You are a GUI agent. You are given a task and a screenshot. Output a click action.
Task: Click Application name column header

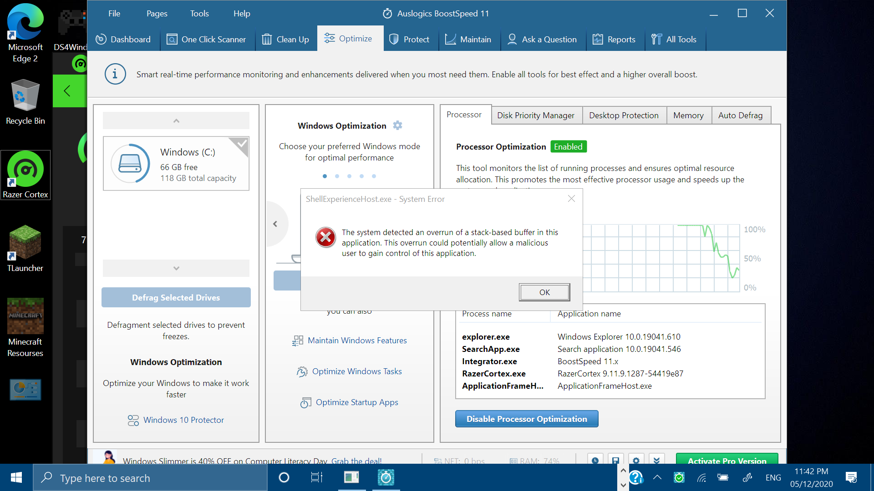pyautogui.click(x=589, y=314)
